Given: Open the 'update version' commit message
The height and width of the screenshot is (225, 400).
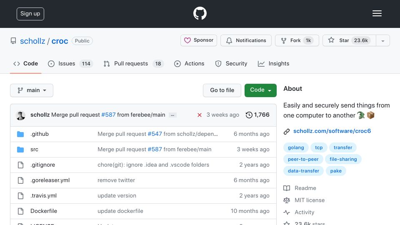Looking at the screenshot, I should [x=117, y=196].
